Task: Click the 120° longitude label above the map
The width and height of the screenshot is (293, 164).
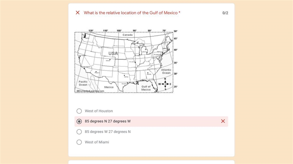Action: 91,31
